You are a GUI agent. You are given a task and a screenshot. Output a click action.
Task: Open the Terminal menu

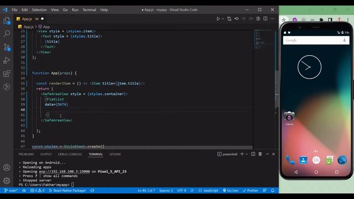89,10
